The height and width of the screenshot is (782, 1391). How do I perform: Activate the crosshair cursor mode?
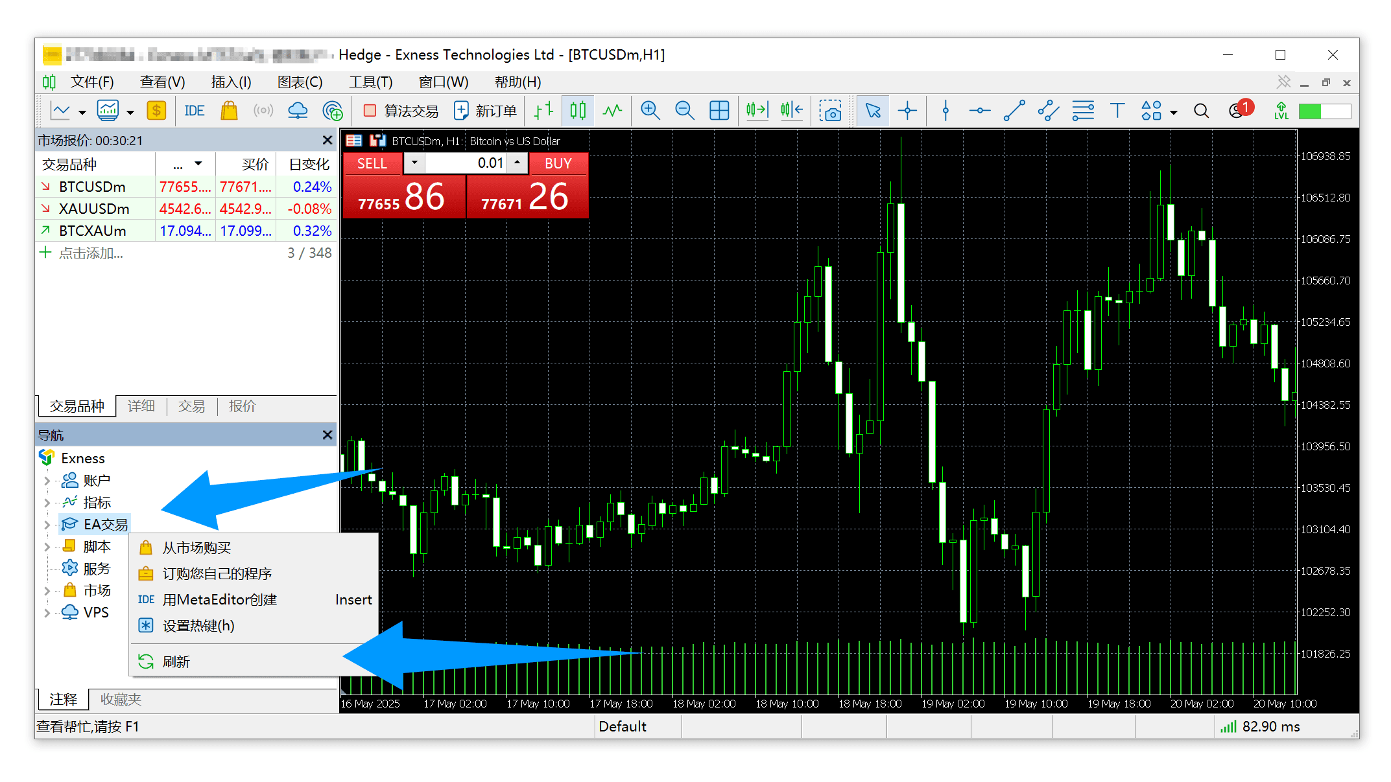(x=907, y=111)
